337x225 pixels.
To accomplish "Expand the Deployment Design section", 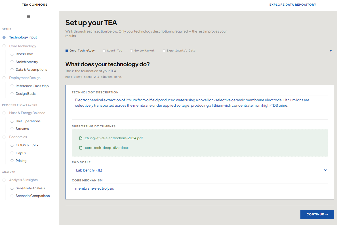I will [x=25, y=78].
